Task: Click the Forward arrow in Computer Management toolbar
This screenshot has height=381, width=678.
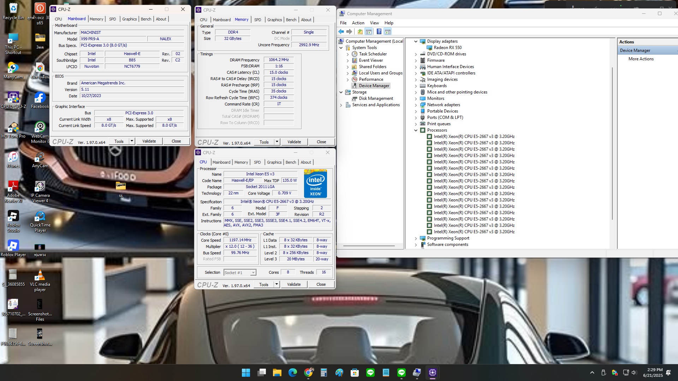Action: coord(349,32)
